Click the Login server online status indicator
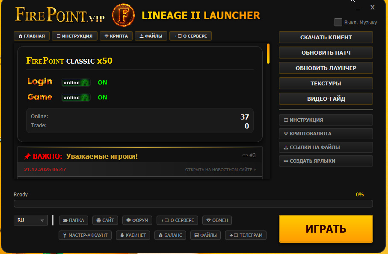 pyautogui.click(x=76, y=82)
